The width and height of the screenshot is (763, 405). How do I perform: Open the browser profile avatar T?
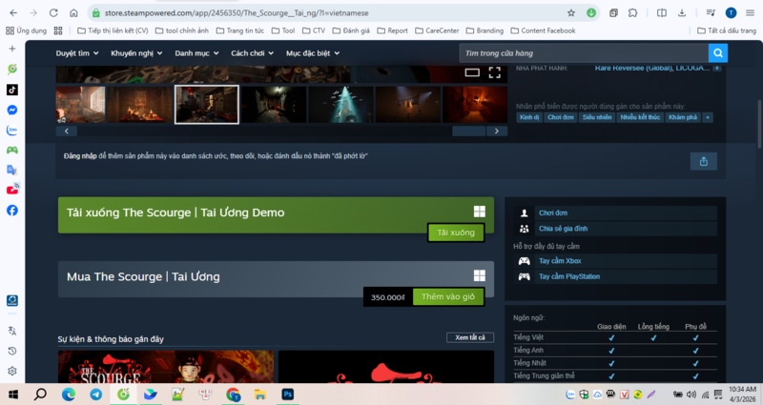coord(731,13)
